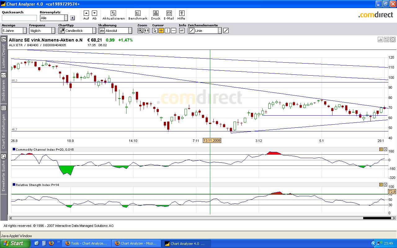397x248 pixels.
Task: Click the 72,9 RSI value label
Action: [x=392, y=192]
